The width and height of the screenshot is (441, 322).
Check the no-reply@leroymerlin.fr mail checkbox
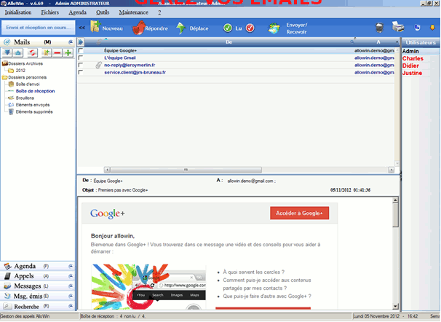(81, 65)
